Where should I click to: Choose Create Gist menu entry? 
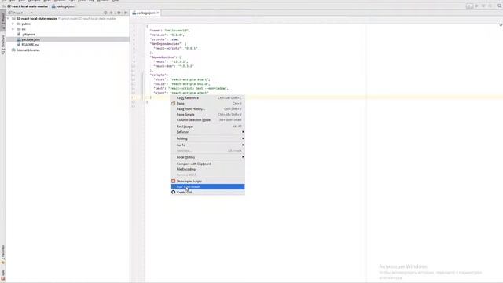pos(207,192)
